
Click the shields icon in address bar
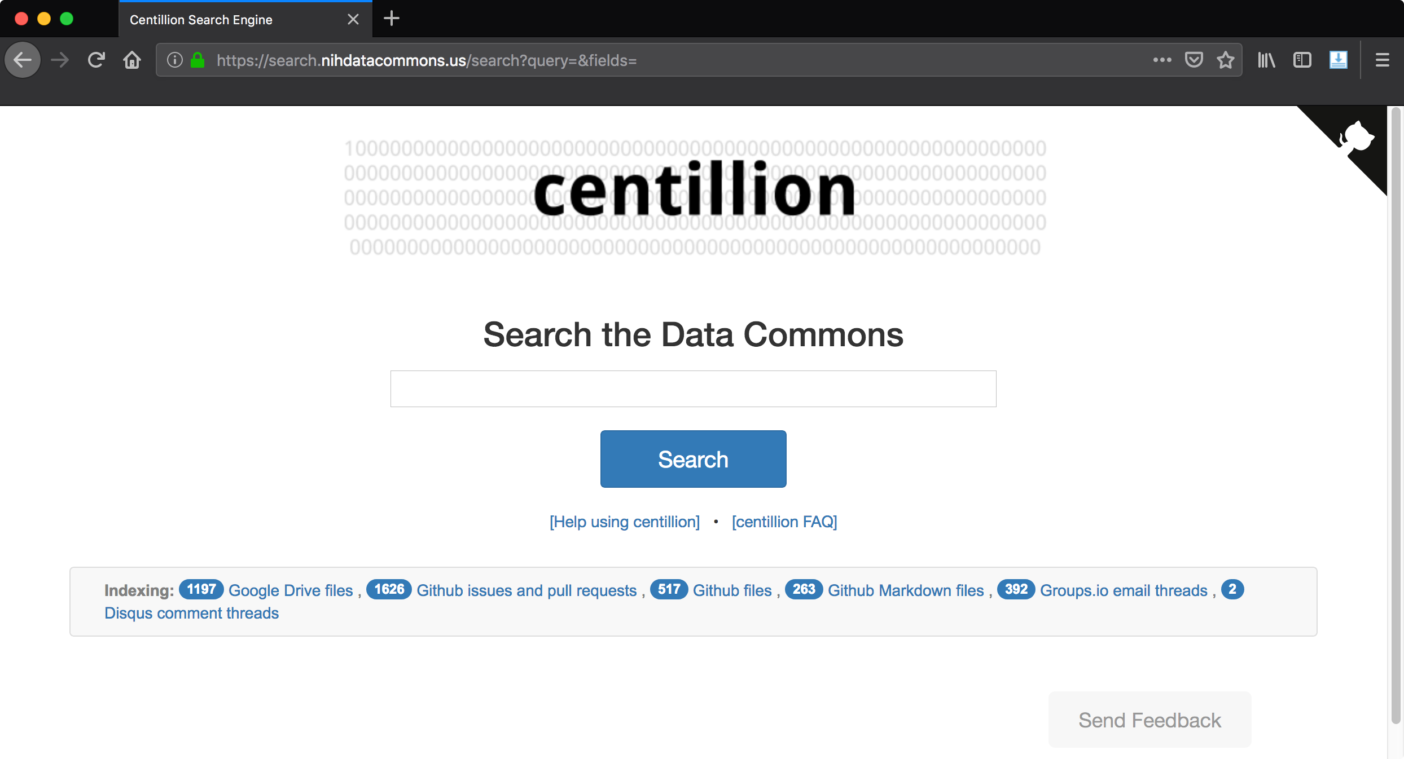point(1195,61)
